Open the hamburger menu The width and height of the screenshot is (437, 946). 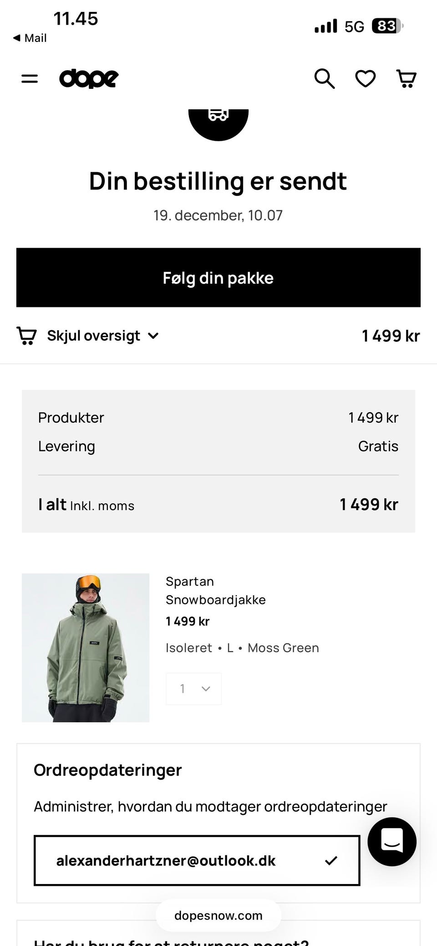(x=30, y=79)
